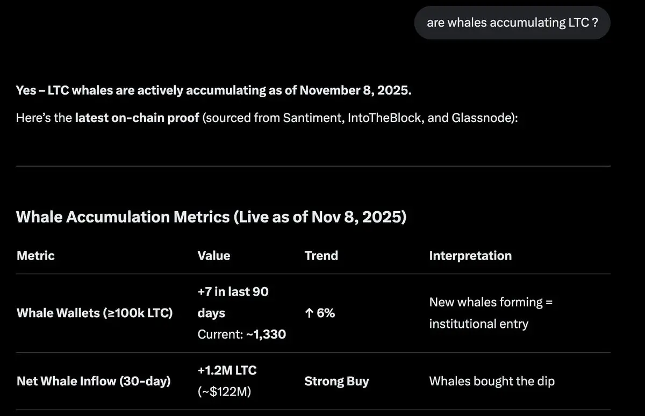Click the 'latest on-chain proof' bold text
645x416 pixels.
(x=137, y=118)
